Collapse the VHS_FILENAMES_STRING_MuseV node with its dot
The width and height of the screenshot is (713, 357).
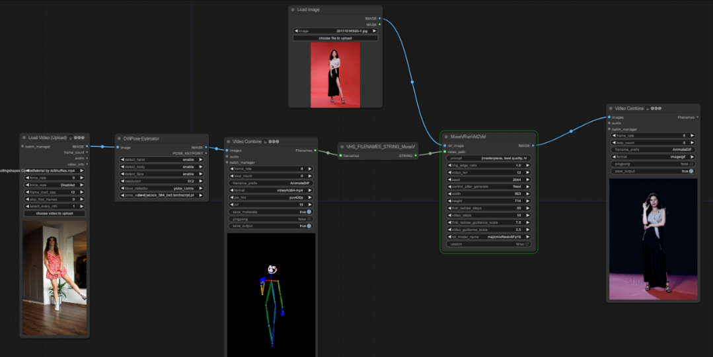[342, 146]
